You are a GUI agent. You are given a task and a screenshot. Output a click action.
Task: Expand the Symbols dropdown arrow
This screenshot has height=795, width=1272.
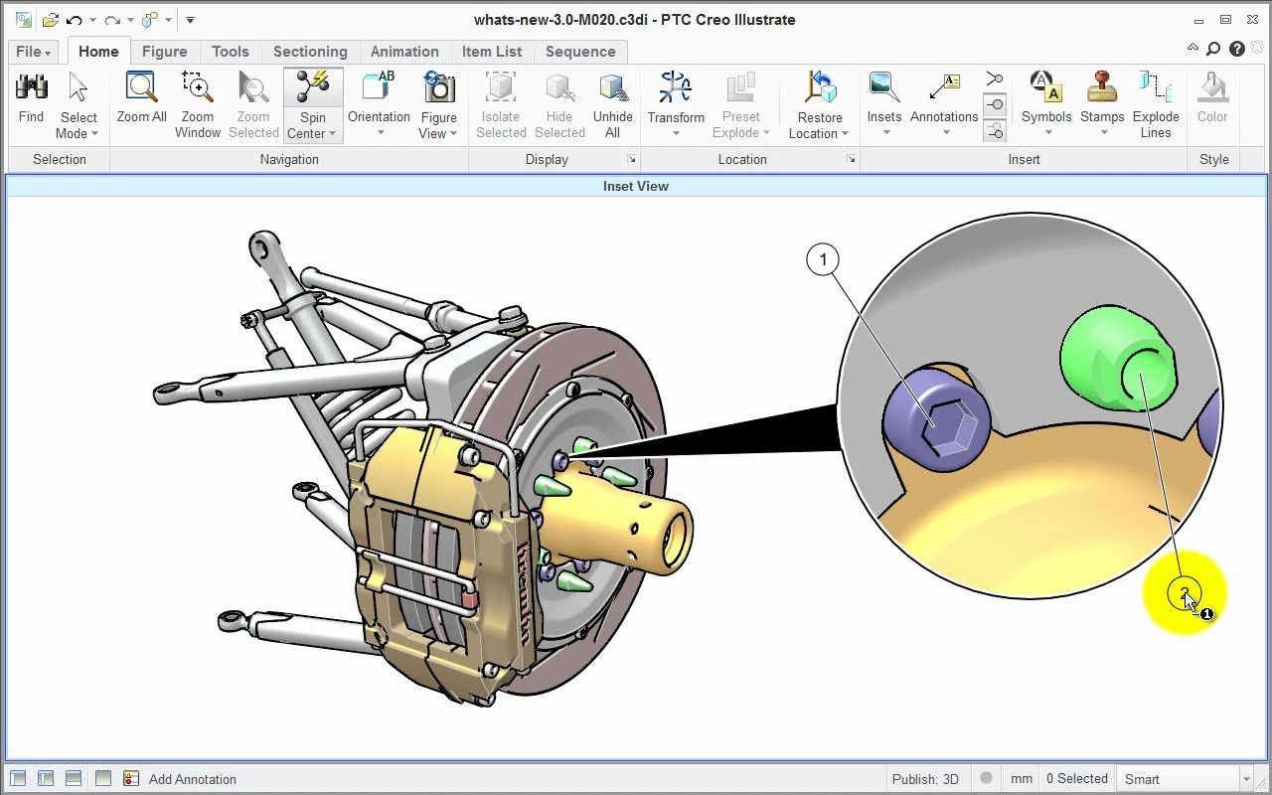[1047, 133]
